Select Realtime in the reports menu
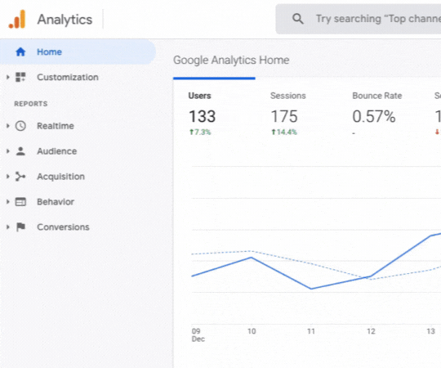 (x=56, y=126)
